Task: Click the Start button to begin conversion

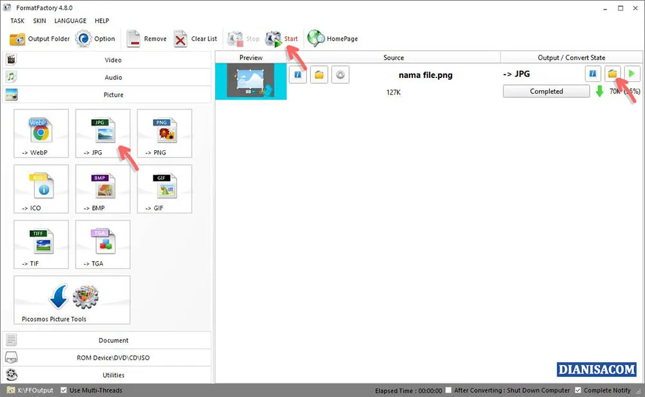Action: [282, 39]
